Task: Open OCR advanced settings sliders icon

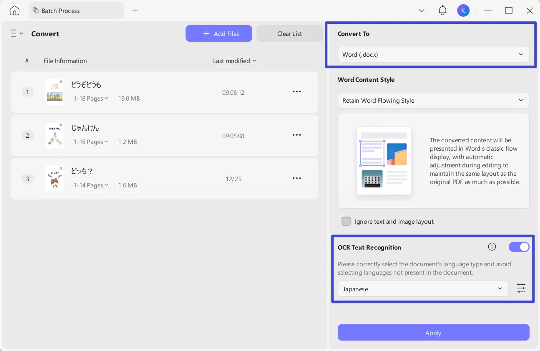Action: (521, 288)
